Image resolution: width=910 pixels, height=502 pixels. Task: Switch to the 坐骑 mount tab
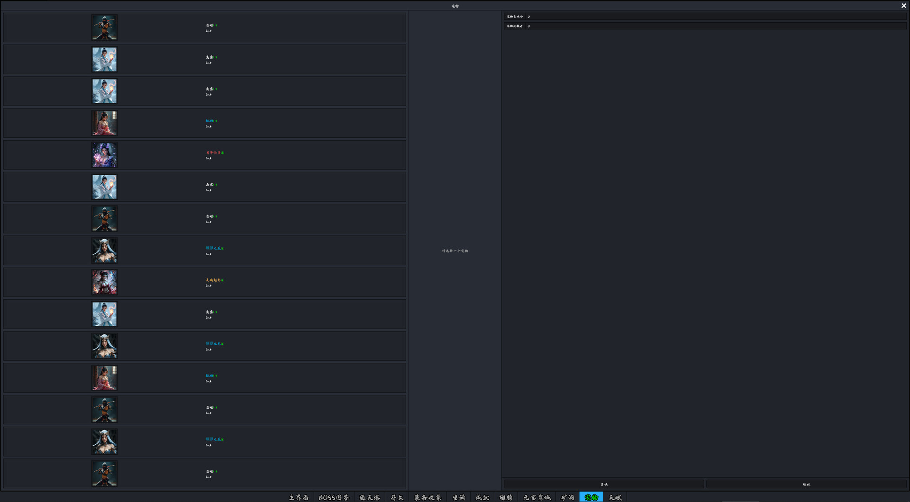coord(458,497)
